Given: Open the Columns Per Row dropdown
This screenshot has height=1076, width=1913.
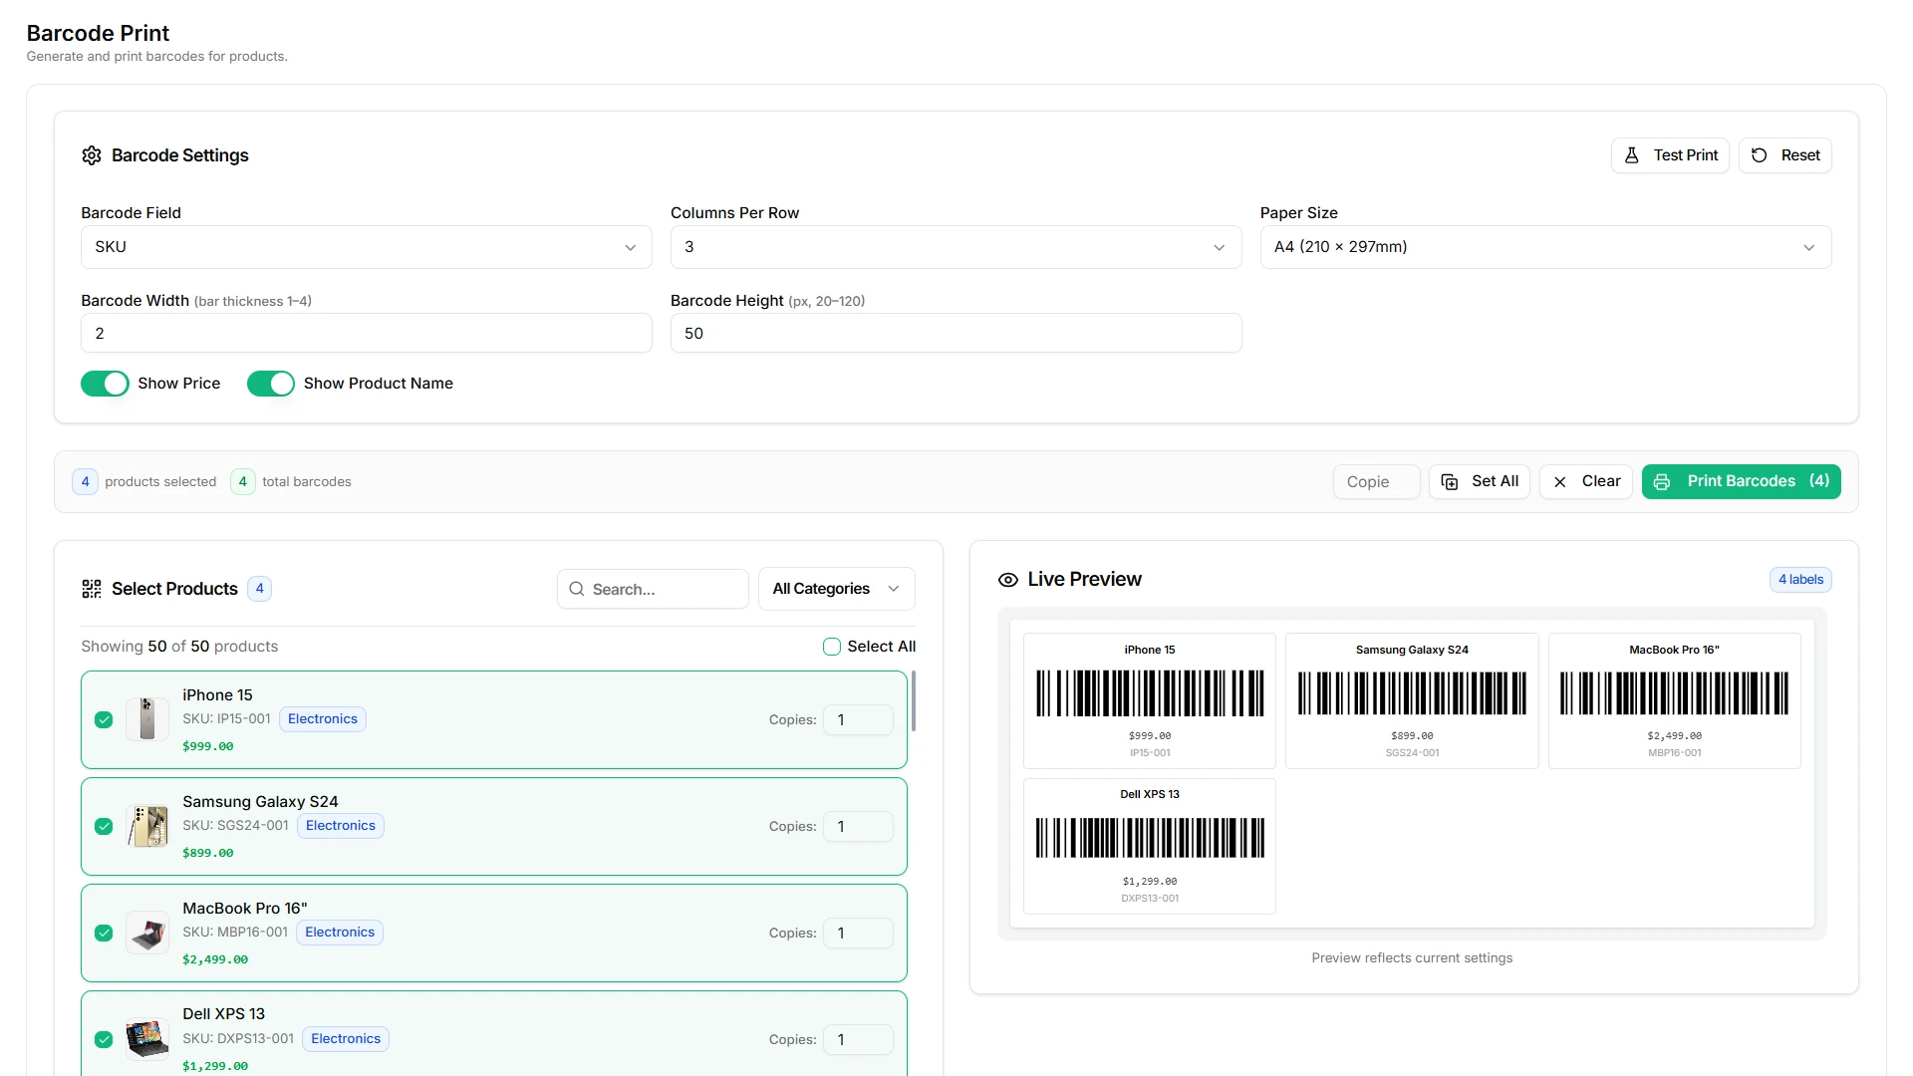Looking at the screenshot, I should click(956, 247).
